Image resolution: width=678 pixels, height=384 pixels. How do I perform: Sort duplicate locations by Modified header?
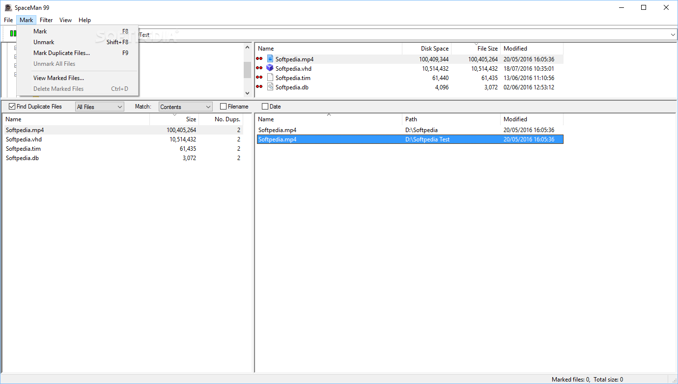click(532, 119)
